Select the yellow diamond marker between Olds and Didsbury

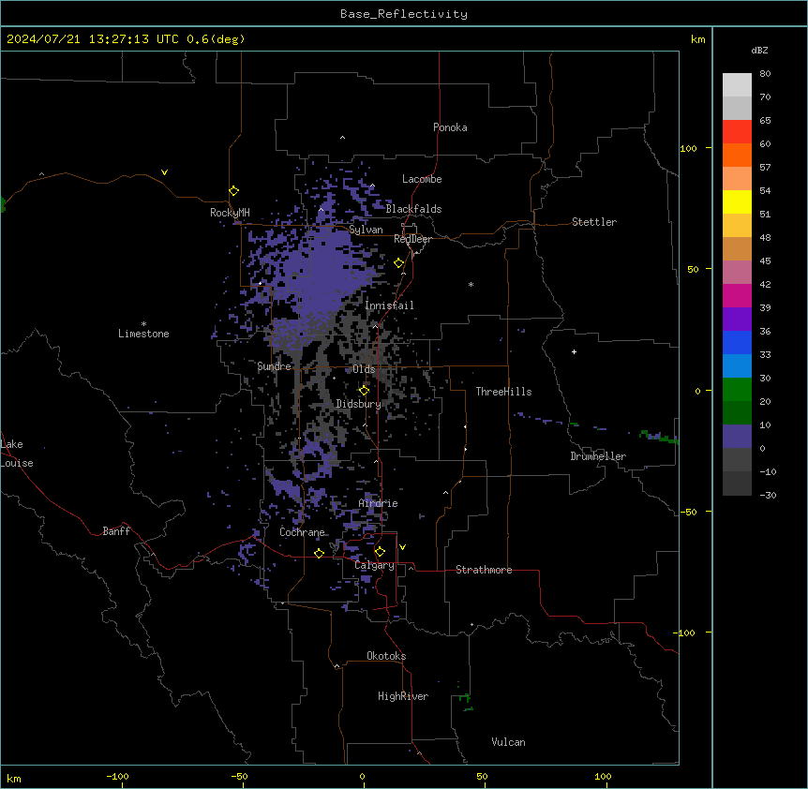pyautogui.click(x=365, y=391)
